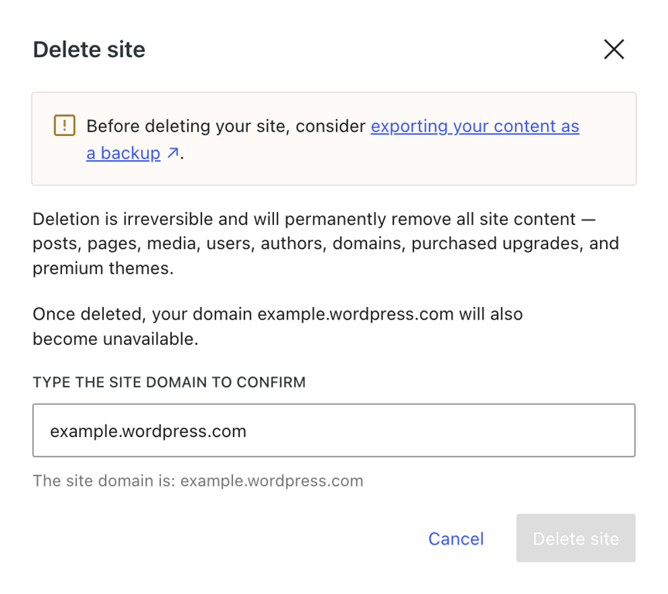
Task: Select Cancel to abort site deletion
Action: [x=456, y=538]
